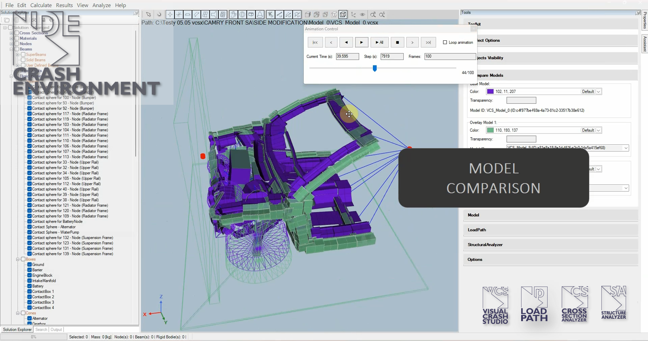This screenshot has height=341, width=648.
Task: Toggle the coordinate axes display icon
Action: click(353, 15)
